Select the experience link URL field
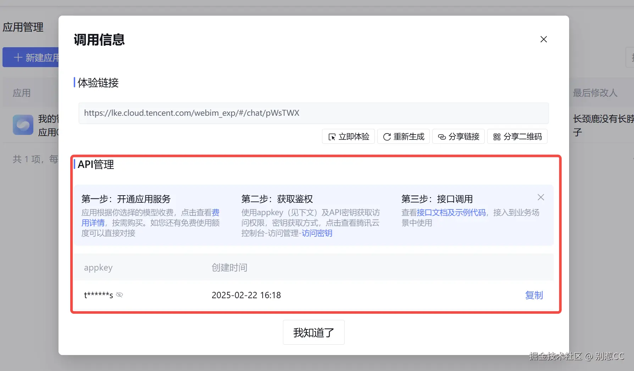 pyautogui.click(x=314, y=113)
